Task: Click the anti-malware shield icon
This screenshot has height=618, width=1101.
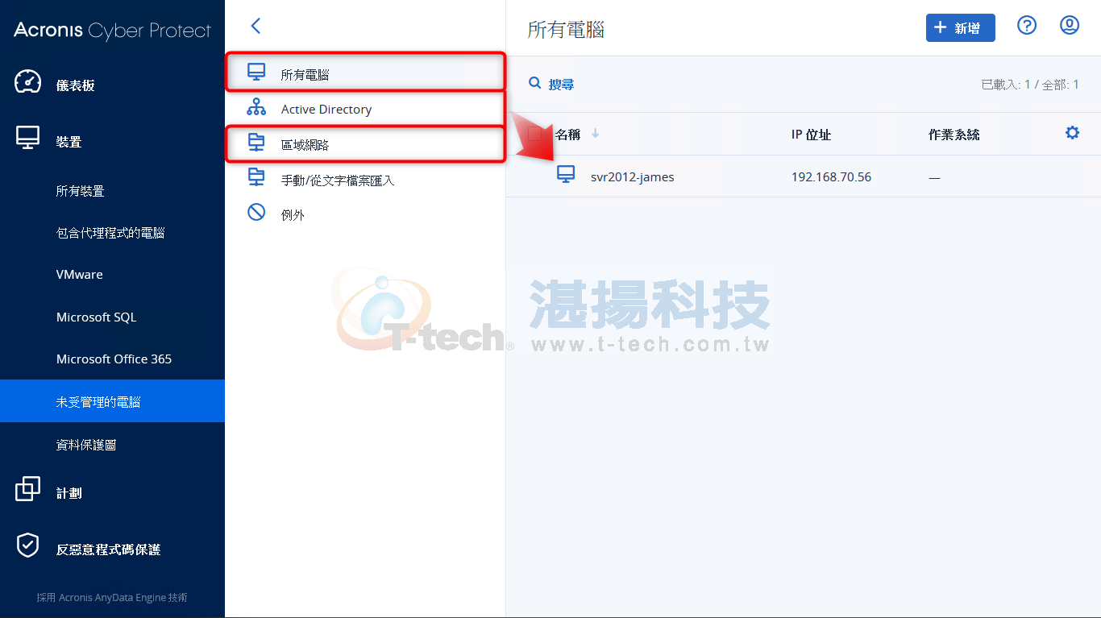Action: tap(28, 546)
